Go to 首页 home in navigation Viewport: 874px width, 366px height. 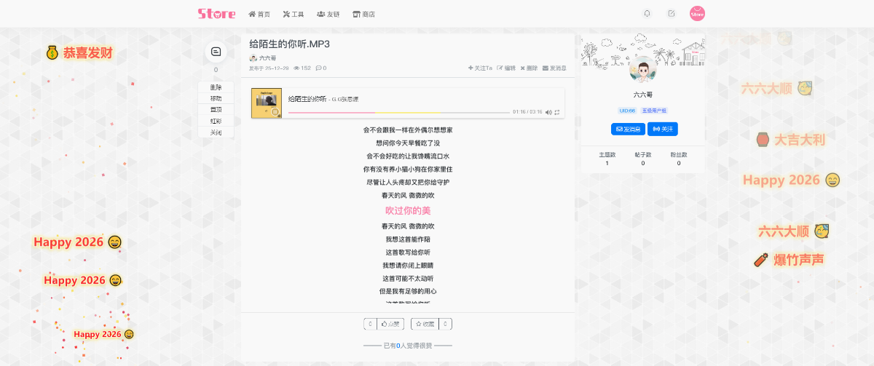point(259,14)
